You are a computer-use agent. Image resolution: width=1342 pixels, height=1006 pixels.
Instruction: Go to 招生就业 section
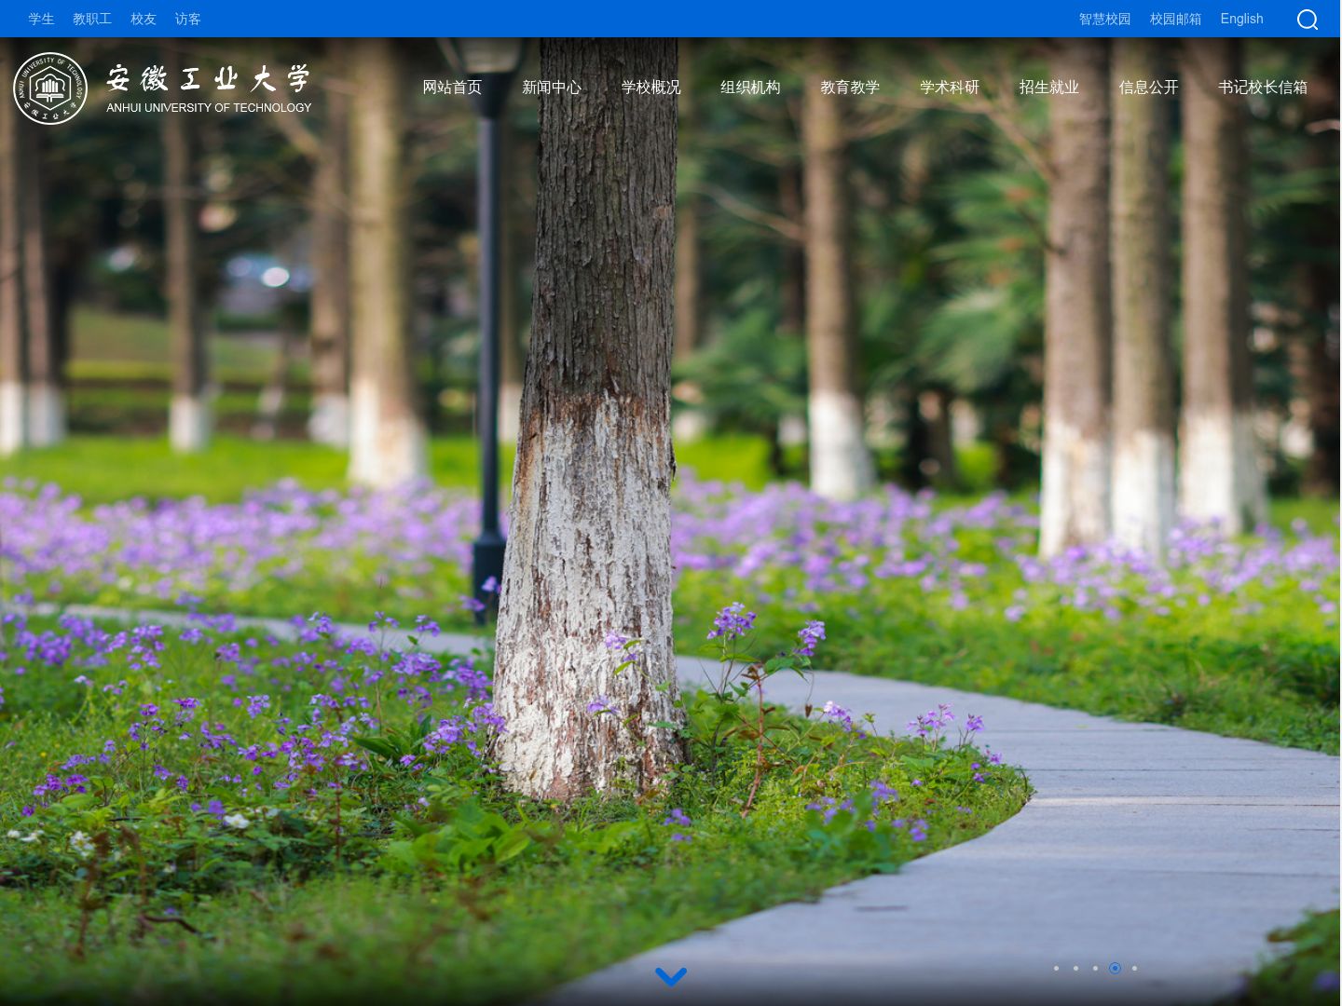[x=1049, y=88]
